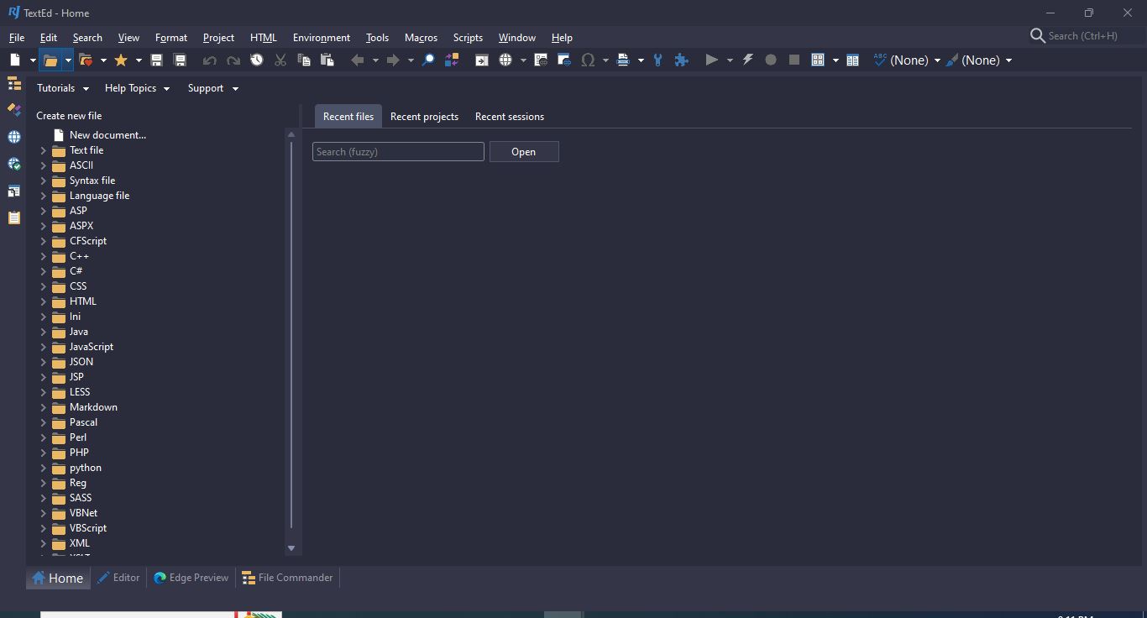Open the brush syntax (None) dropdown

(1008, 60)
